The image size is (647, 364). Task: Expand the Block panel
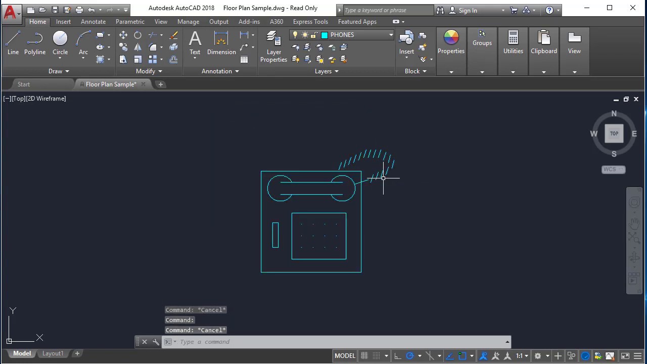point(415,71)
